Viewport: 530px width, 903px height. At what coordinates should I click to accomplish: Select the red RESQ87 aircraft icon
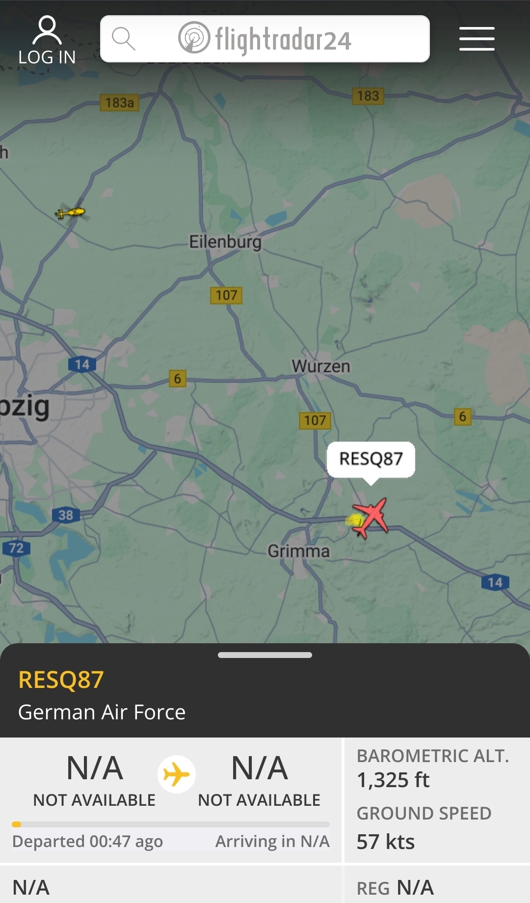(x=371, y=518)
